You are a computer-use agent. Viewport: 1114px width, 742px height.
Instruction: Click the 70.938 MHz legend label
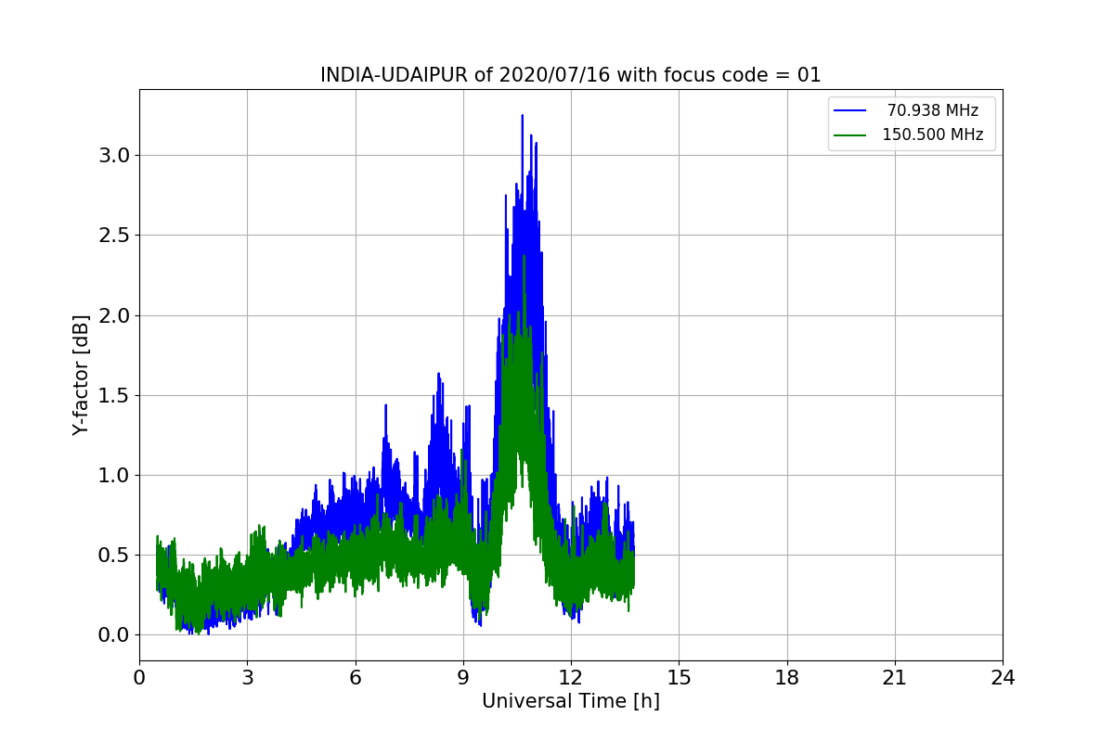932,110
